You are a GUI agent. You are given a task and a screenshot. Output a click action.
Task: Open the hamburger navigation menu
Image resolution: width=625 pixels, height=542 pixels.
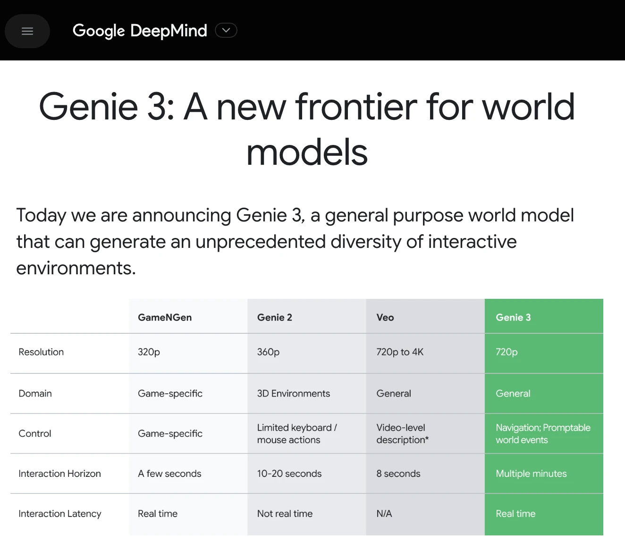[x=27, y=31]
